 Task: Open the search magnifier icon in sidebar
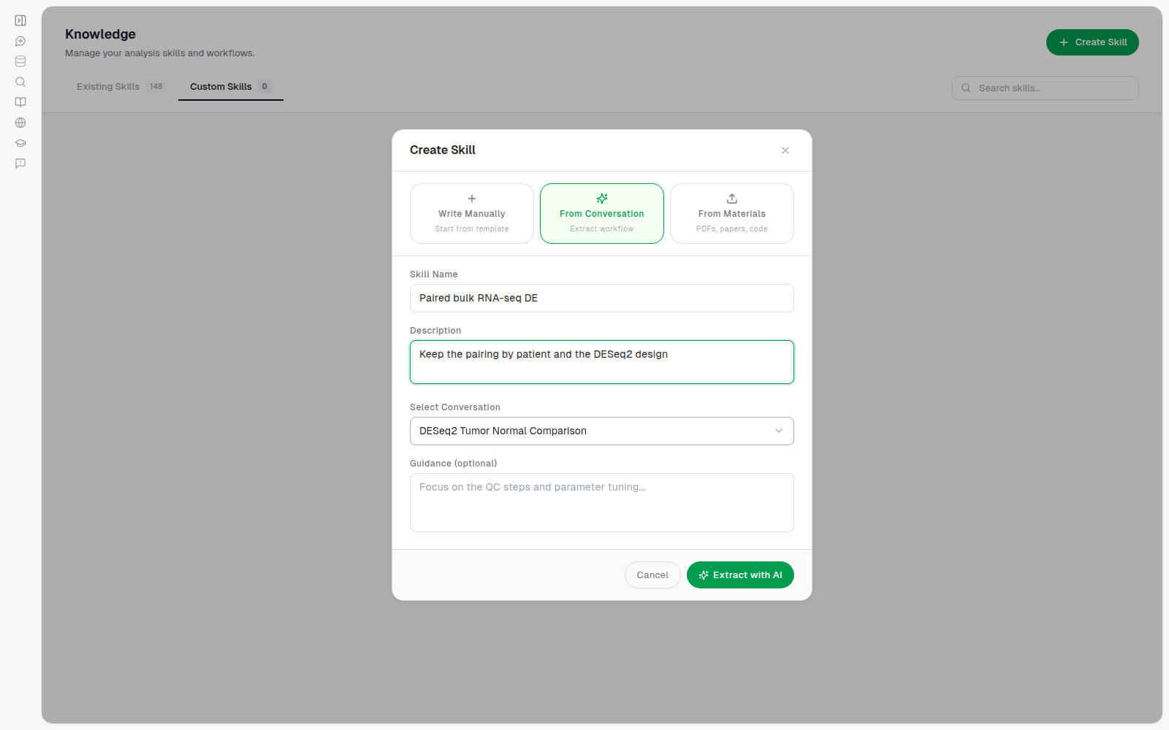click(x=20, y=82)
